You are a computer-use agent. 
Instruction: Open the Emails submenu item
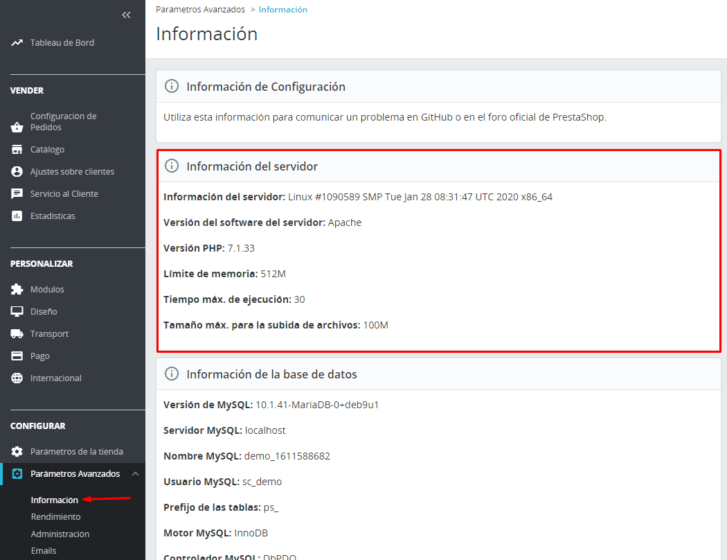44,551
